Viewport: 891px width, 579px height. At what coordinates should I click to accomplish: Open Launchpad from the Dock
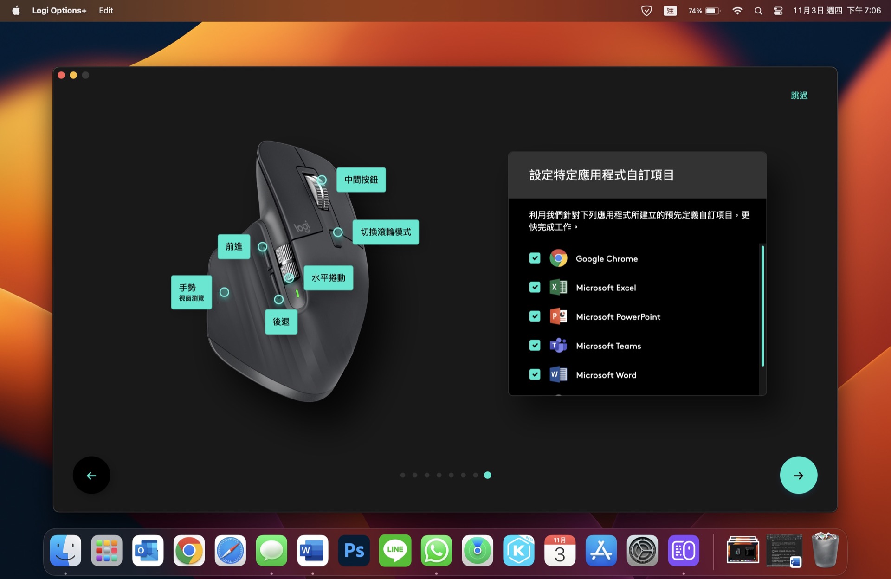click(x=107, y=551)
